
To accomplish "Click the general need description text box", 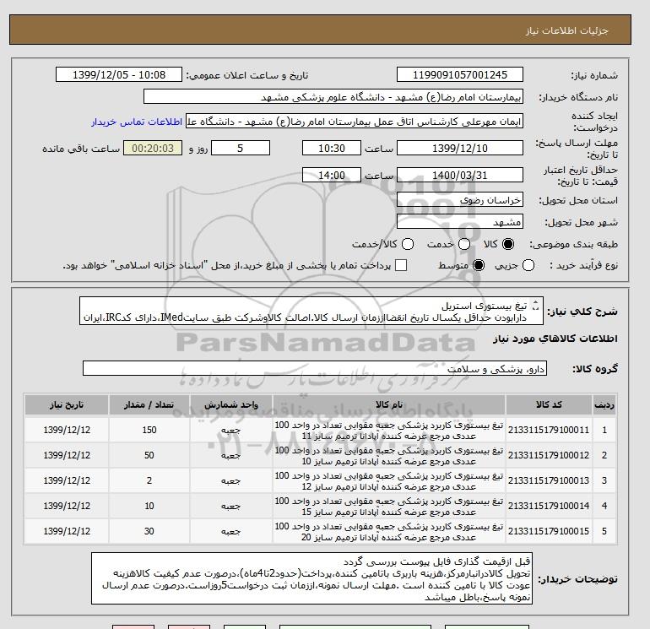I will coord(311,311).
